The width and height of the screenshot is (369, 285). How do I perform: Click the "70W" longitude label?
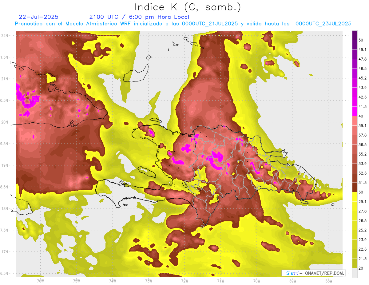[257, 281]
